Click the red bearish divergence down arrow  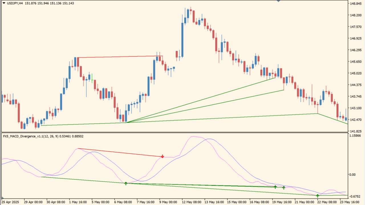click(x=163, y=156)
